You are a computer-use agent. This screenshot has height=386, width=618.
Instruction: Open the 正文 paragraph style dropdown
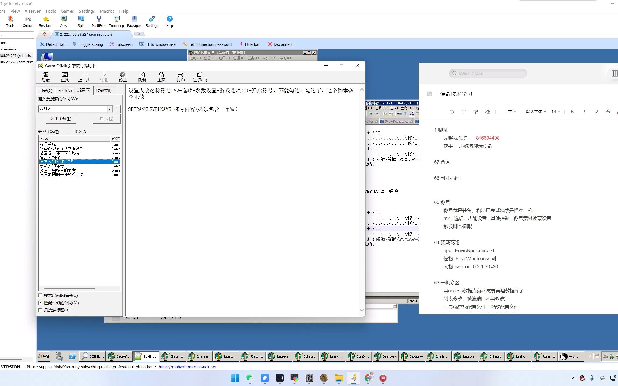tap(509, 112)
